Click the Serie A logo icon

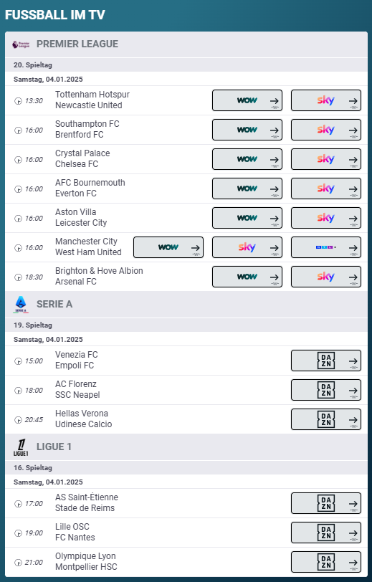click(x=21, y=305)
